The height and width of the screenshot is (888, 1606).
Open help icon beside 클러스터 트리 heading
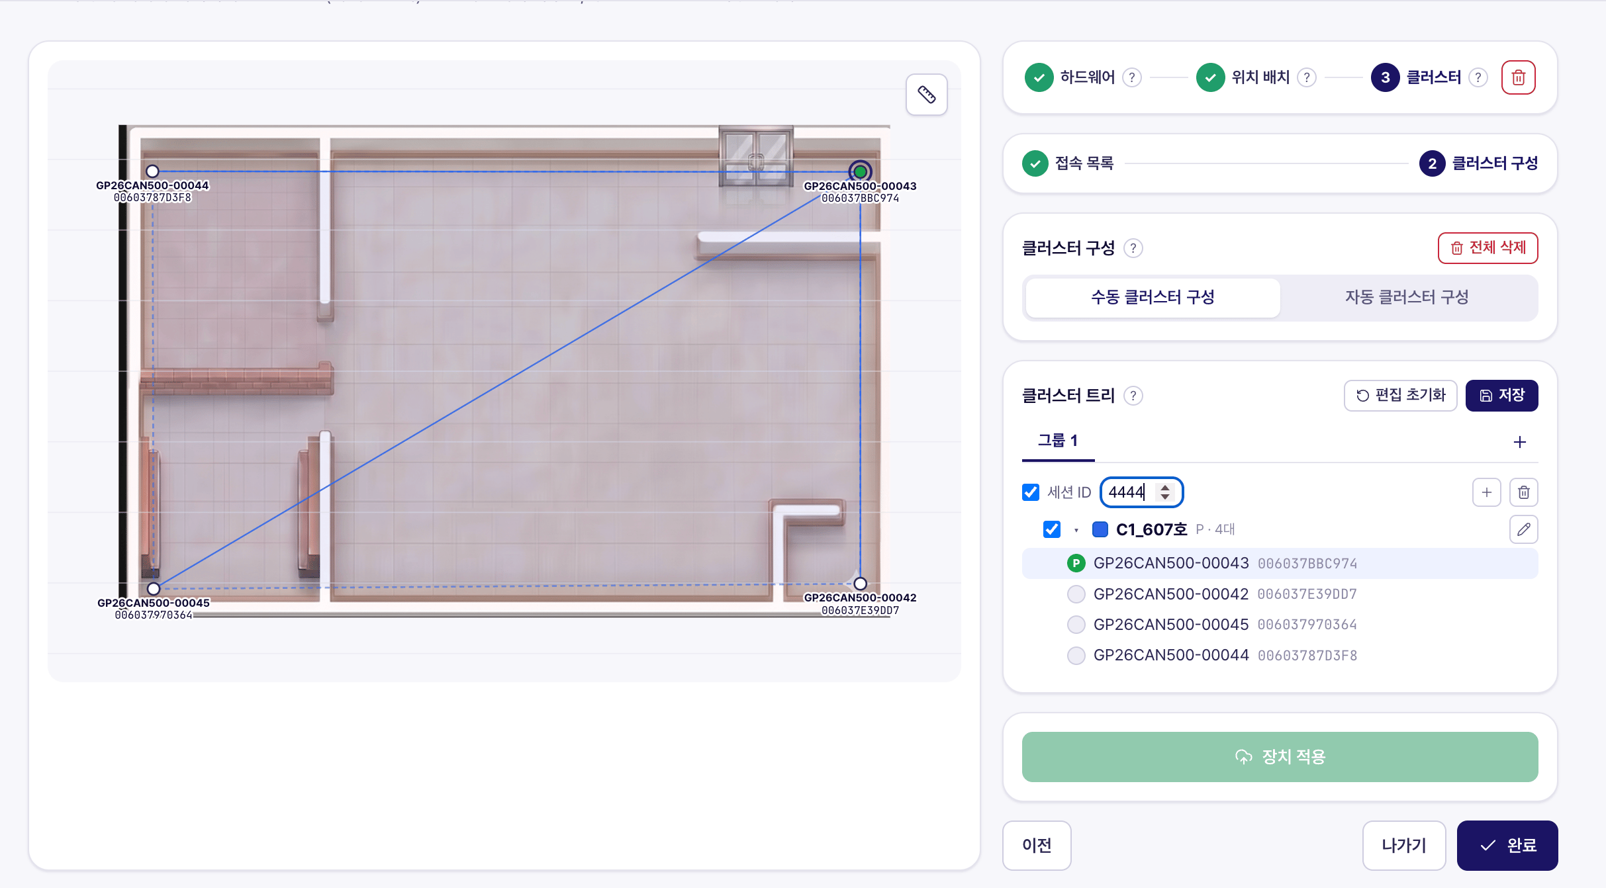(x=1133, y=396)
